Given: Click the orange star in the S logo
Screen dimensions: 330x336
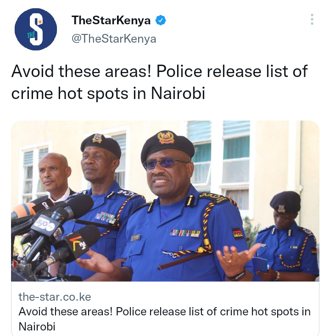Looking at the screenshot, I should (x=40, y=22).
